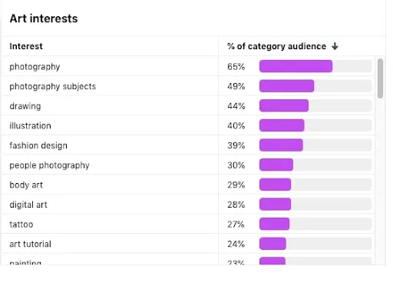The height and width of the screenshot is (283, 393).
Task: Click the 49% photography subjects bar
Action: [286, 86]
